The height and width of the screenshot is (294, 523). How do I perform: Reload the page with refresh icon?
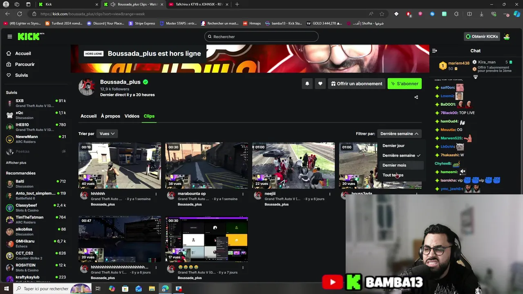point(19,14)
